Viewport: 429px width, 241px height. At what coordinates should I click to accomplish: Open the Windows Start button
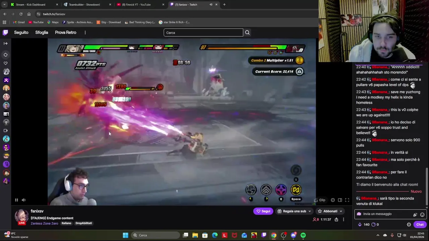point(125,235)
